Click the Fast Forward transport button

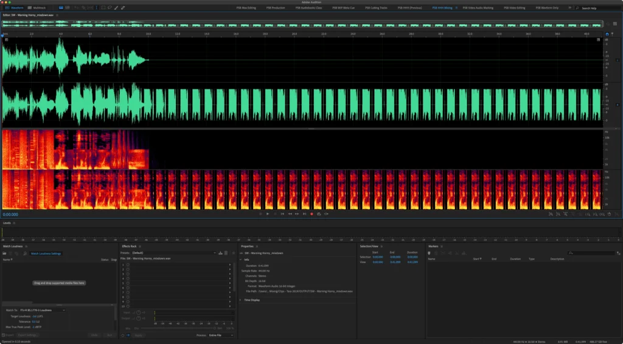pyautogui.click(x=297, y=214)
